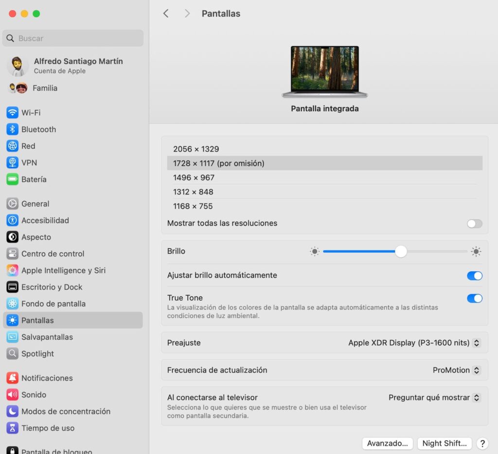This screenshot has height=454, width=498.
Task: Click the Tiempo de uso hourglass icon
Action: [12, 428]
